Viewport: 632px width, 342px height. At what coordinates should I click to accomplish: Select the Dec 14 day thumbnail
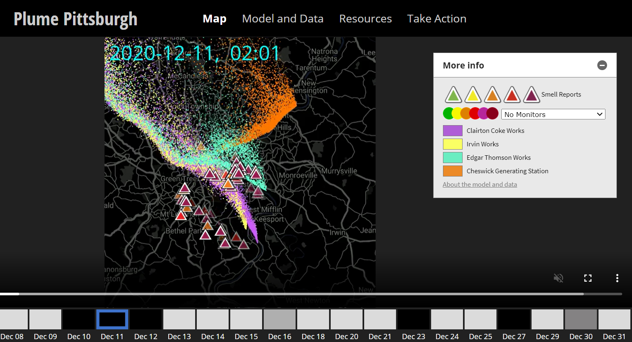pos(213,319)
